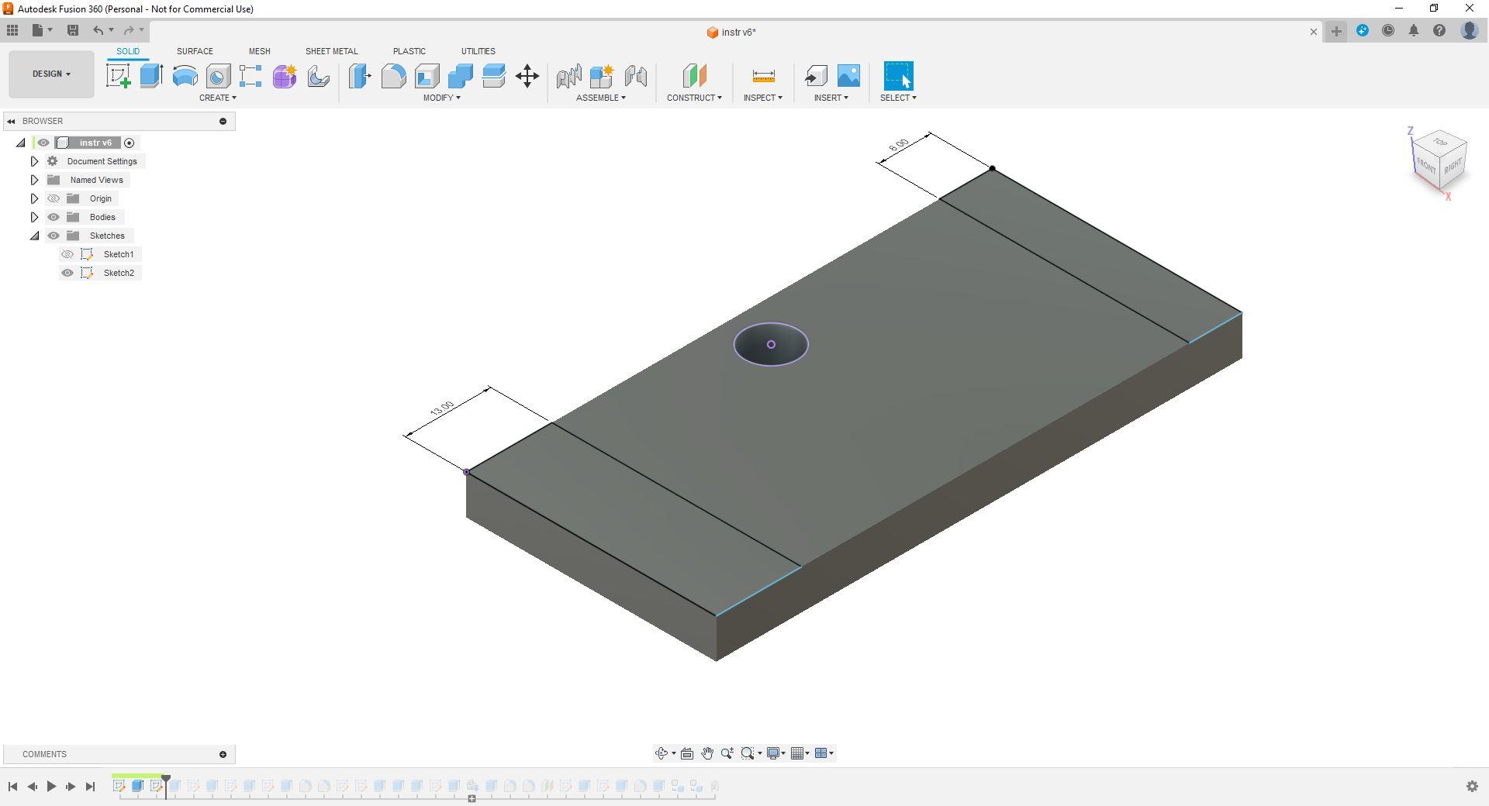This screenshot has width=1489, height=806.
Task: Expand the Document Settings node
Action: tap(34, 161)
